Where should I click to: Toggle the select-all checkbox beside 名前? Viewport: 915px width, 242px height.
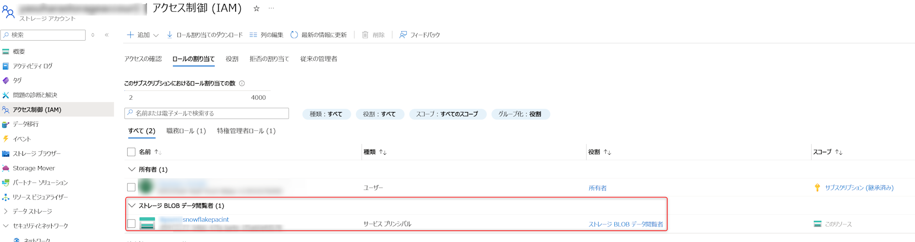click(x=131, y=152)
